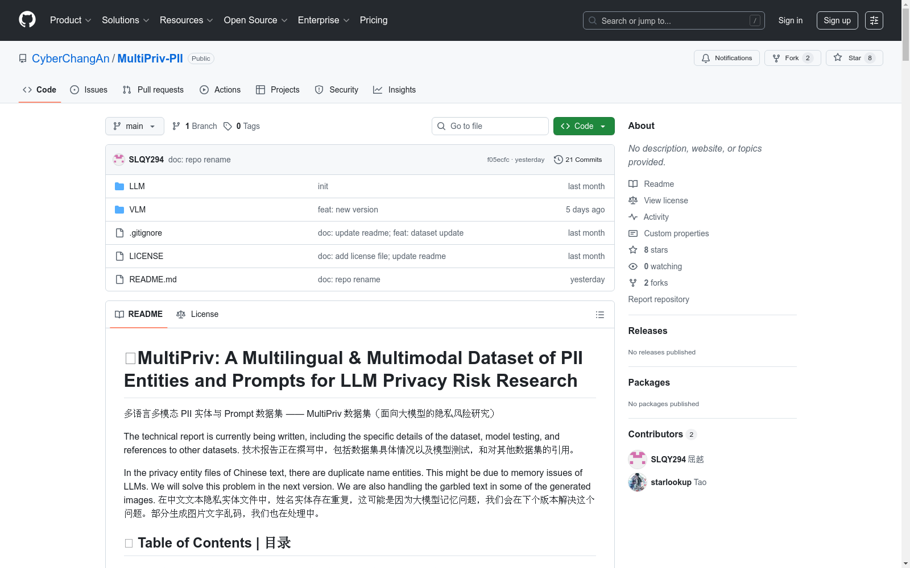
Task: Open the Actions tab
Action: 220,90
